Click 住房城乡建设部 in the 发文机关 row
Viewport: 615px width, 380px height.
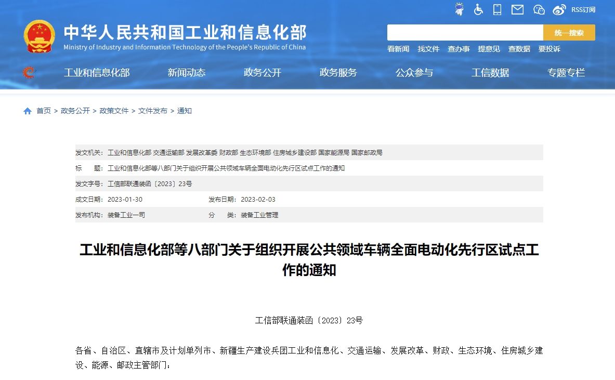(x=295, y=152)
